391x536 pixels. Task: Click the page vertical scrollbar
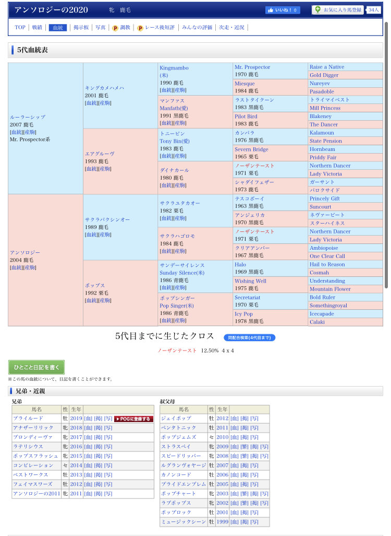pos(386,156)
